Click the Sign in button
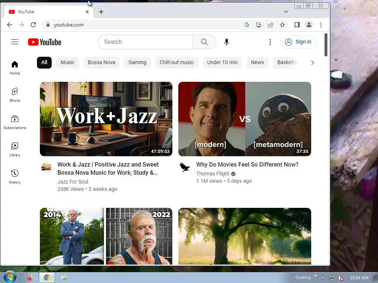The image size is (378, 283). tap(298, 42)
